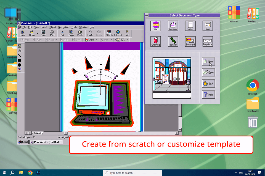Choose the Envelope document type
Image resolution: width=265 pixels, height=176 pixels.
(x=208, y=42)
